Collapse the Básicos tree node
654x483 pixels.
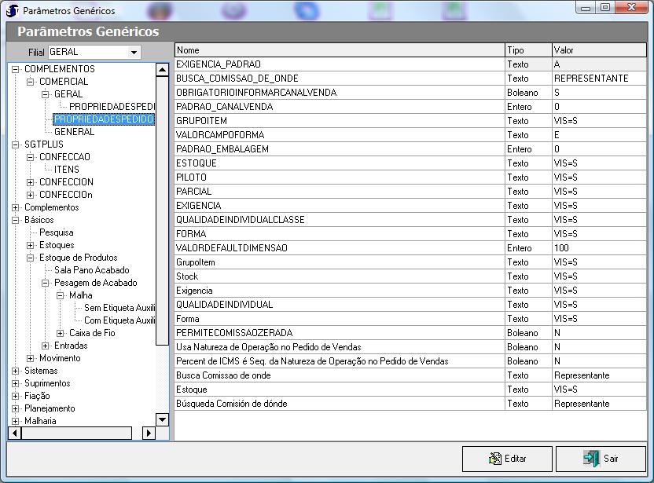coord(17,220)
